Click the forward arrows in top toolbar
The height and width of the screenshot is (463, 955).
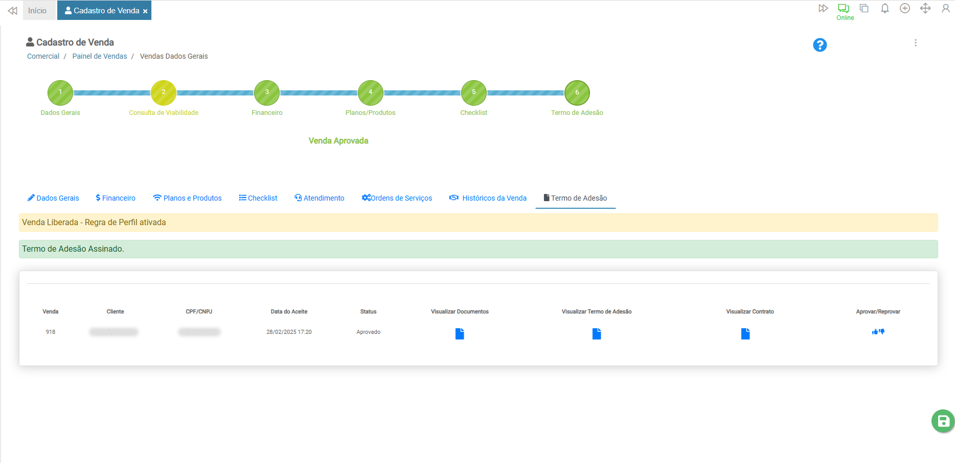pyautogui.click(x=823, y=9)
